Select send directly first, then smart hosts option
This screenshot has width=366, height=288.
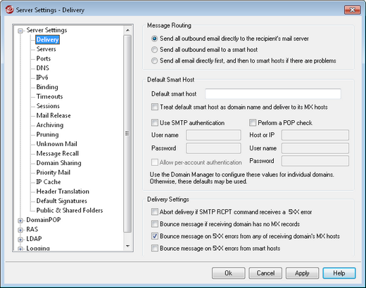click(154, 61)
